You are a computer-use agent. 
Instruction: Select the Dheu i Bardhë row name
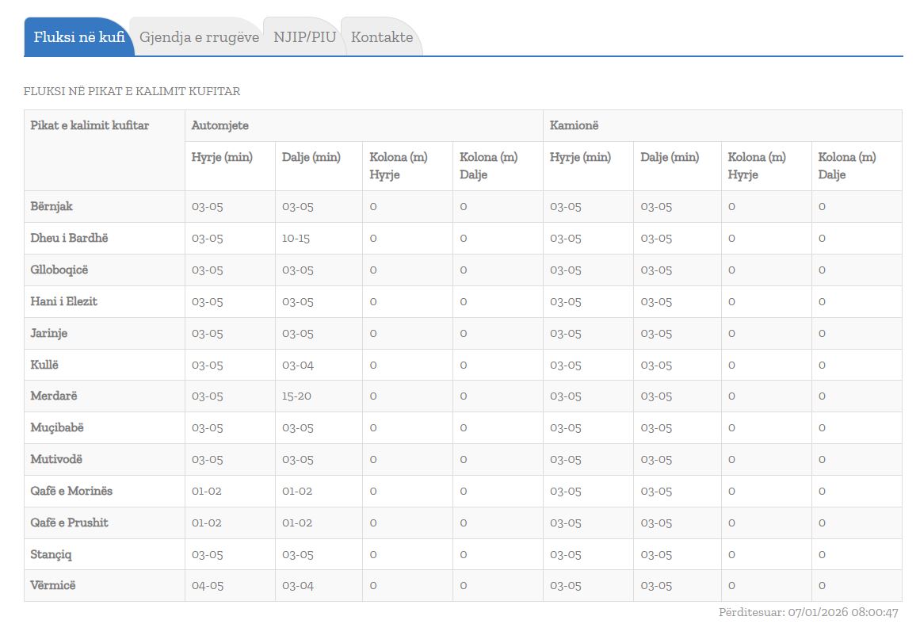tap(69, 239)
